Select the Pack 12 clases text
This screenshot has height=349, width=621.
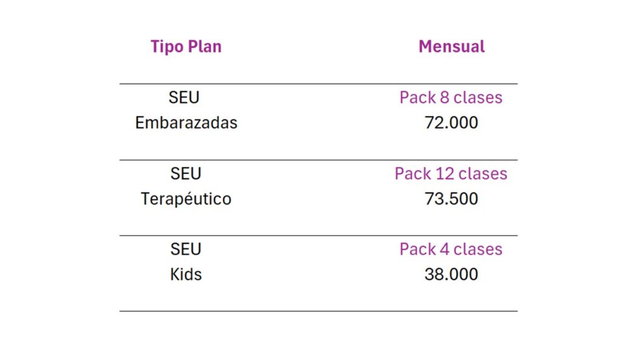pyautogui.click(x=451, y=173)
